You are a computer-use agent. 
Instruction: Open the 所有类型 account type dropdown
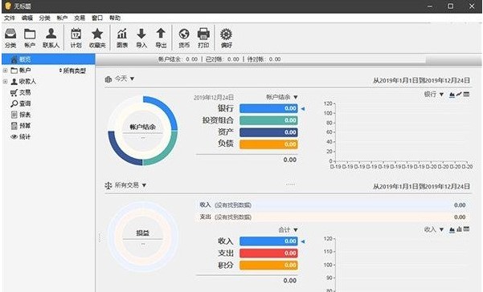point(72,71)
